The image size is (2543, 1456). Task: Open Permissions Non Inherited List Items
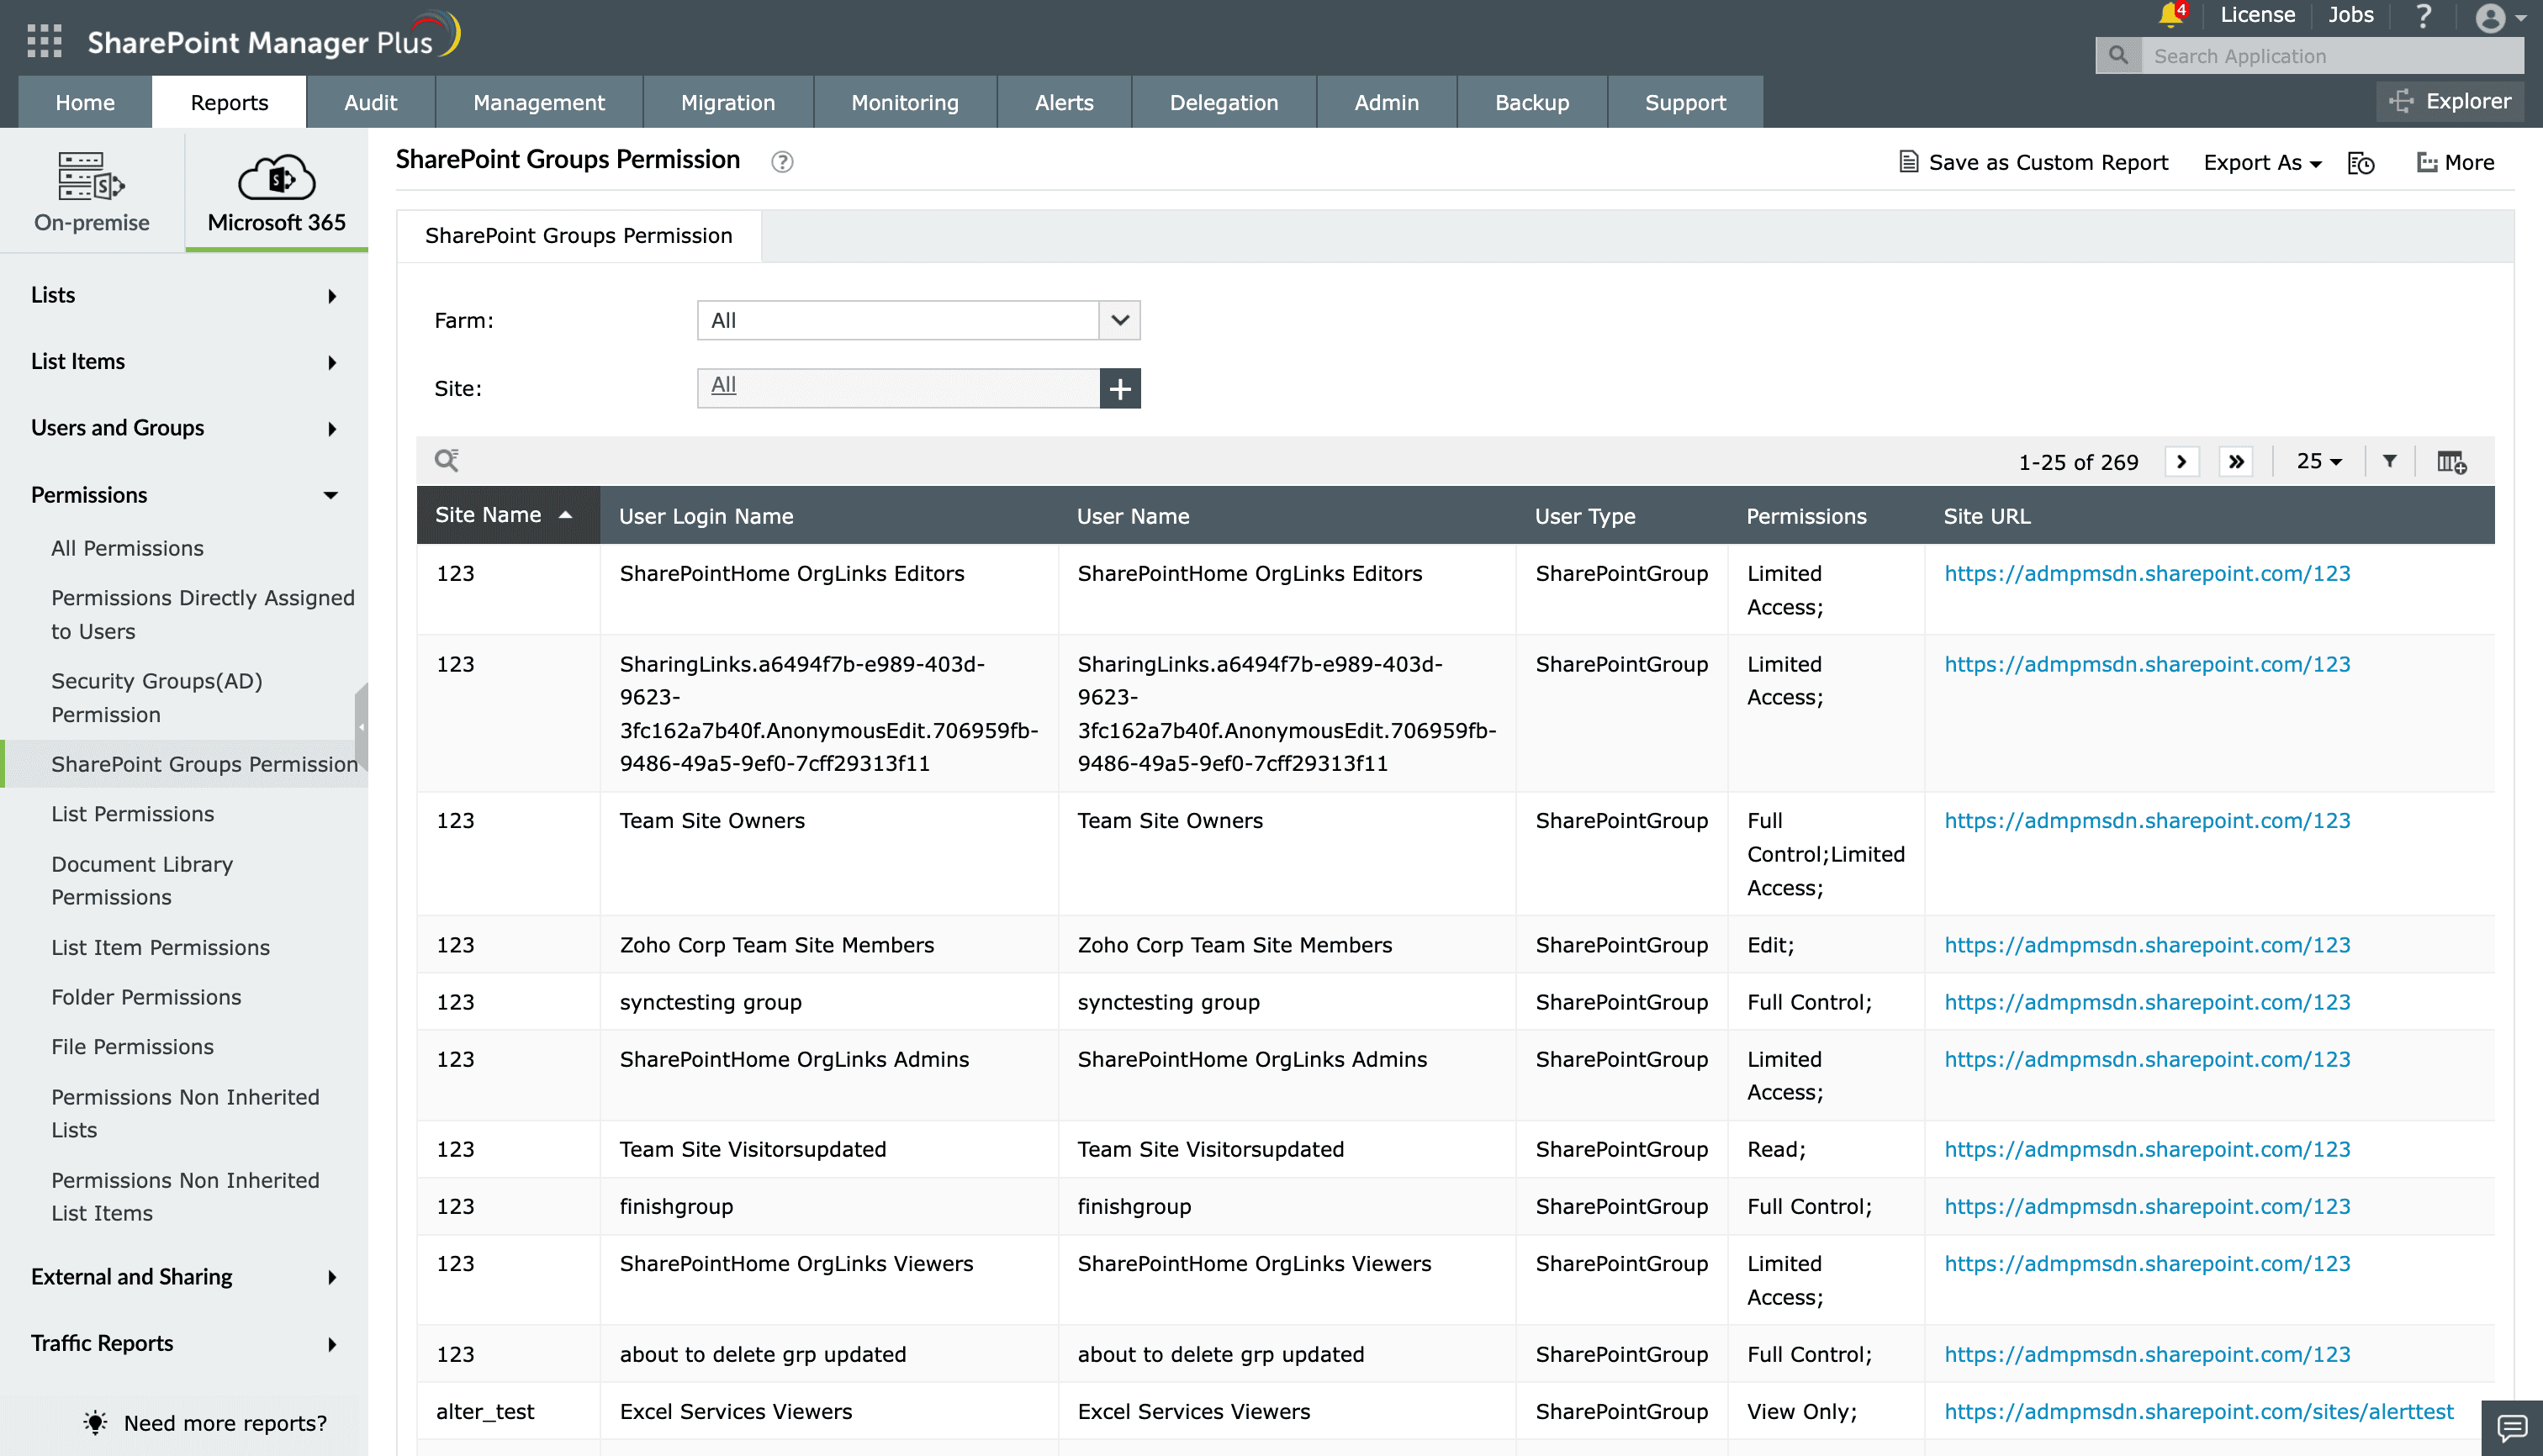click(185, 1196)
